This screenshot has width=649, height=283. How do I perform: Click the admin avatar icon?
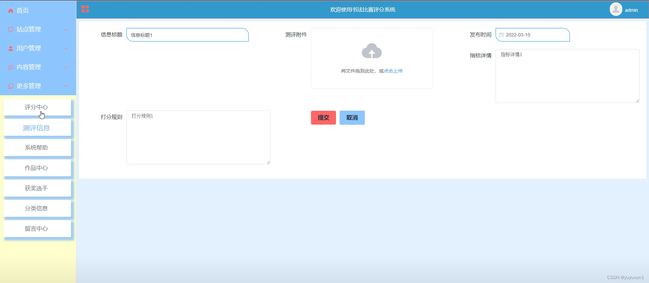pyautogui.click(x=616, y=9)
